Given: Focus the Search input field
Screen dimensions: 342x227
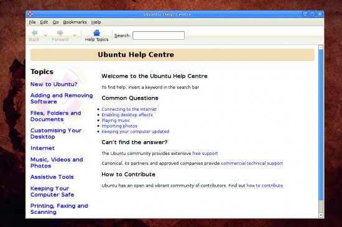Looking at the screenshot, I should click(159, 35).
